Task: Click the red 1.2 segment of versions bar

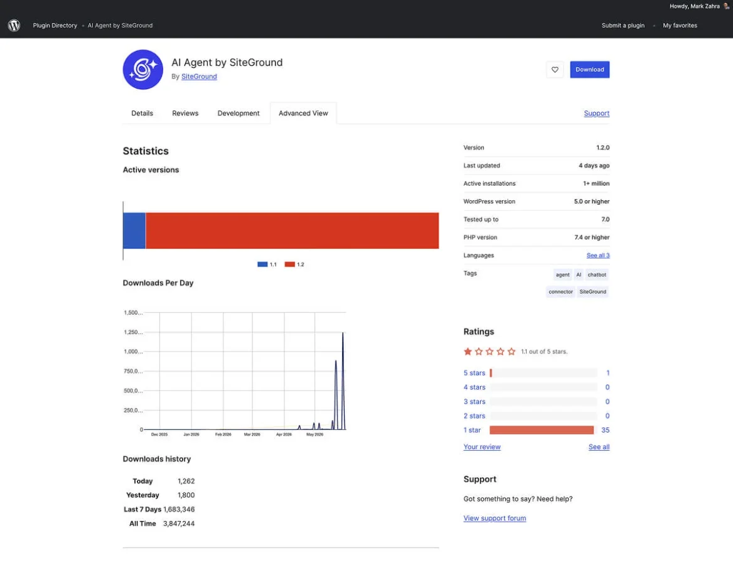Action: [x=292, y=230]
